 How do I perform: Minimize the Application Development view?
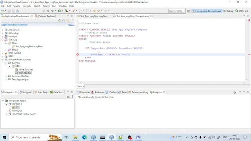coord(68,16)
